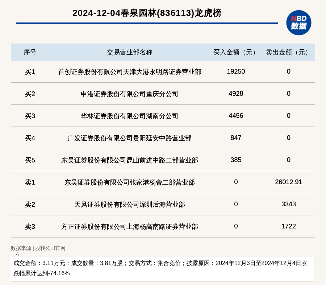The width and height of the screenshot is (326, 285).
Task: Click the NBD数据 logo icon
Action: 298,23
